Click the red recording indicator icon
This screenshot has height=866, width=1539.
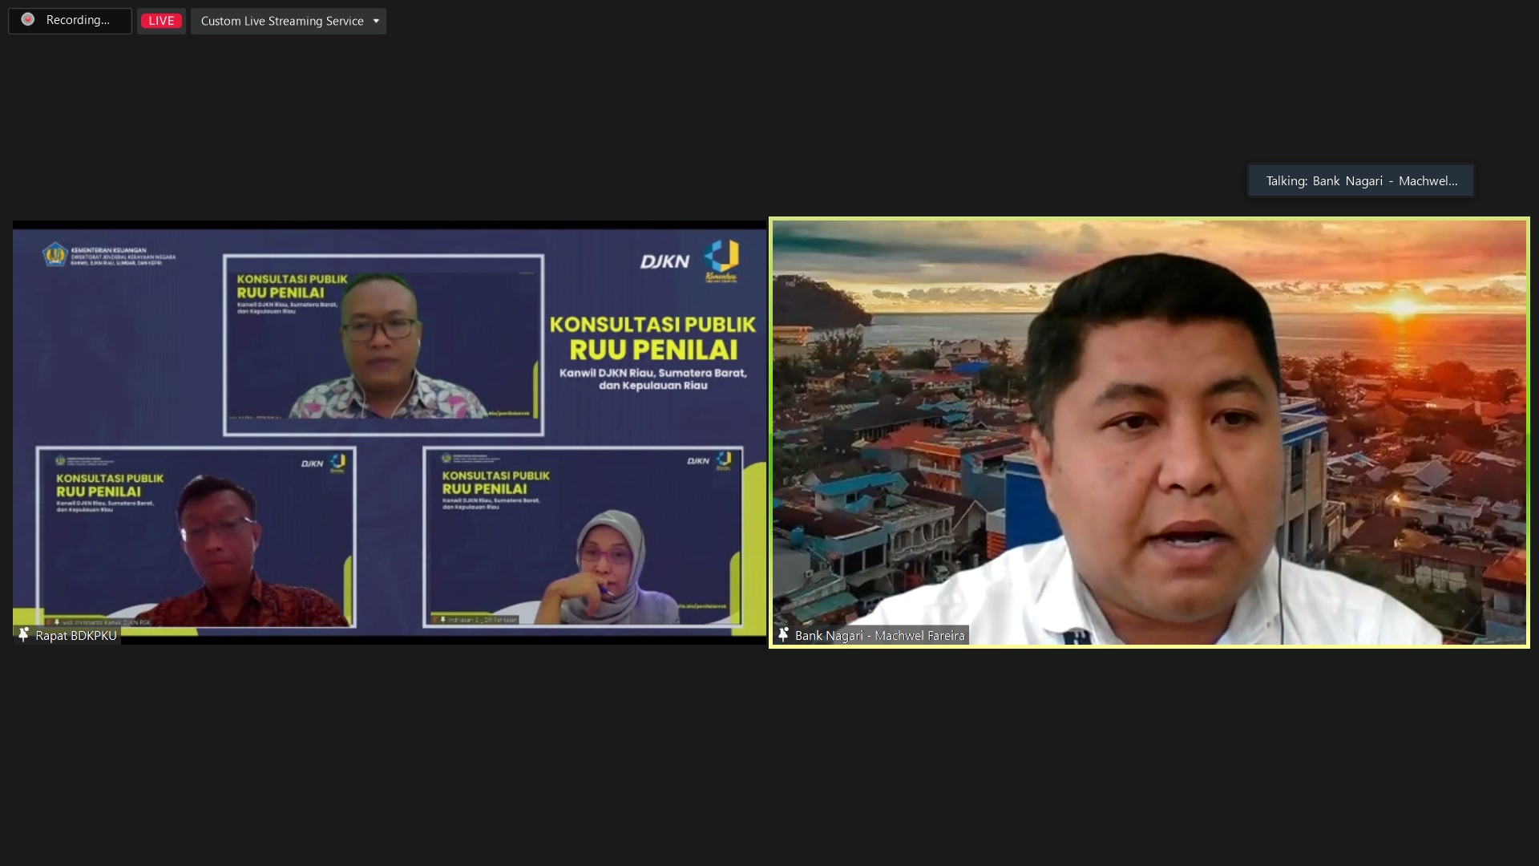[28, 20]
